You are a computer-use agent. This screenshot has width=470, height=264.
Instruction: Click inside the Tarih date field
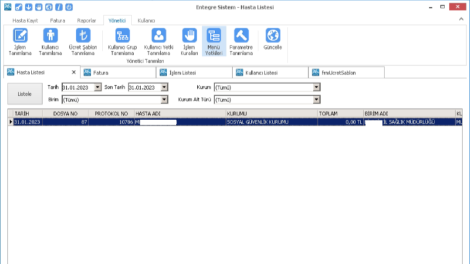coord(78,88)
